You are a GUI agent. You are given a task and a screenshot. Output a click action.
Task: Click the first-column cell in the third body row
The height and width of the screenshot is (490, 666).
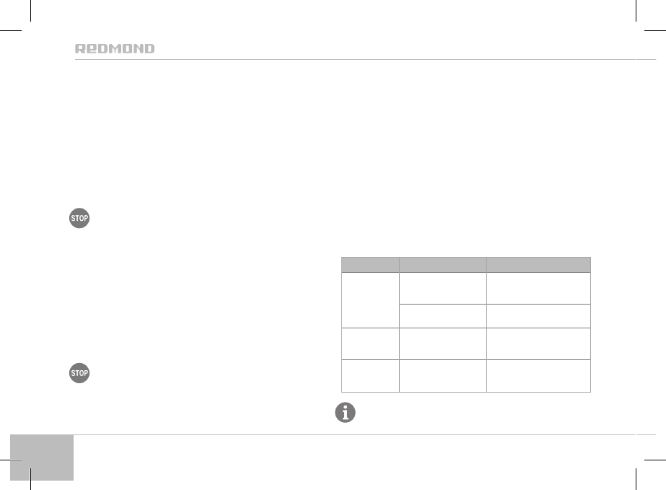pyautogui.click(x=371, y=343)
